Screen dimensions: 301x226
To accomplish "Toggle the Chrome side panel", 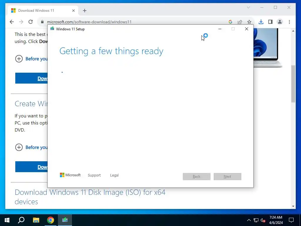I will tap(270, 22).
